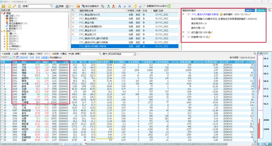The image size is (272, 146).
Task: Expand the 202106 folder node
Action: (4, 39)
